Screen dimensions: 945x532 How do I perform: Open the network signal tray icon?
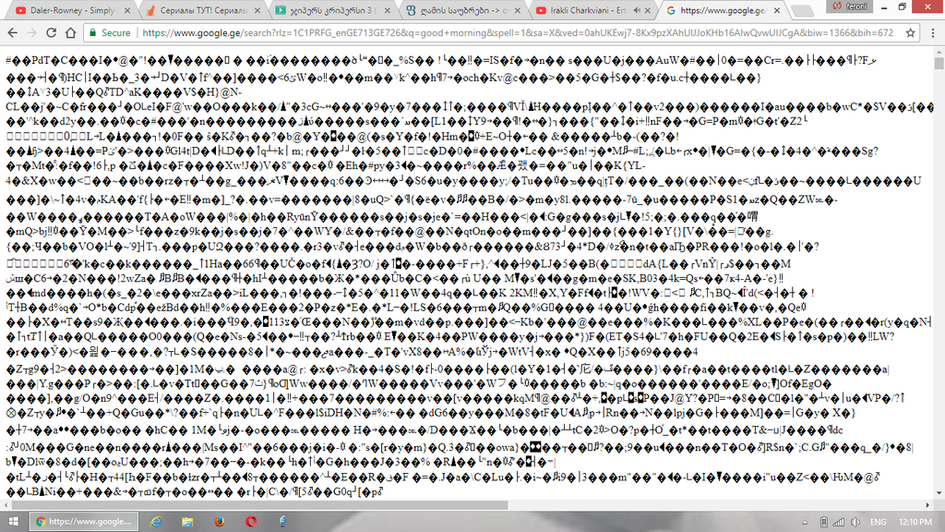coord(838,522)
